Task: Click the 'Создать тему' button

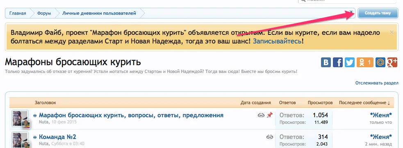Action: pos(378,13)
